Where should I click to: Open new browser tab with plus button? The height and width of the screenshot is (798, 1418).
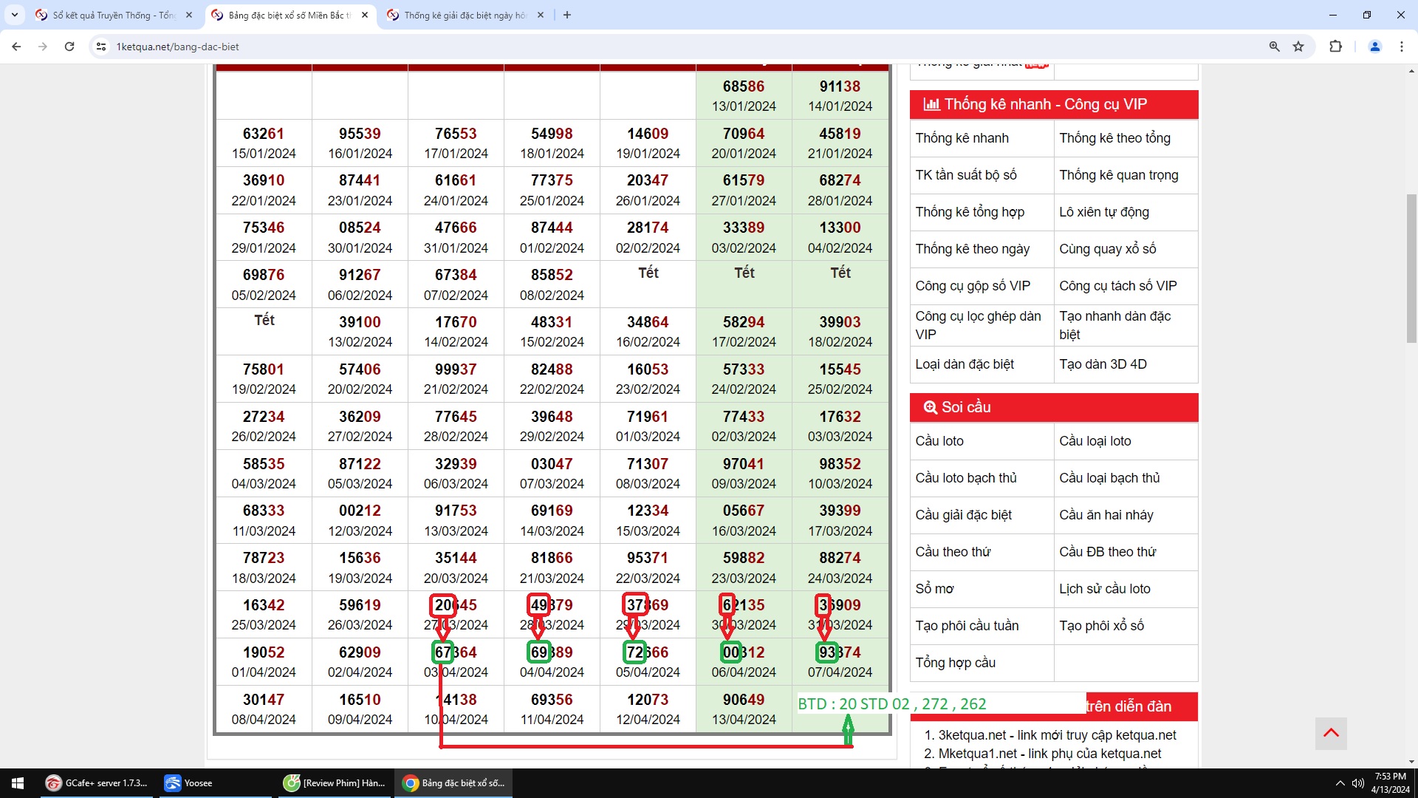click(x=566, y=15)
